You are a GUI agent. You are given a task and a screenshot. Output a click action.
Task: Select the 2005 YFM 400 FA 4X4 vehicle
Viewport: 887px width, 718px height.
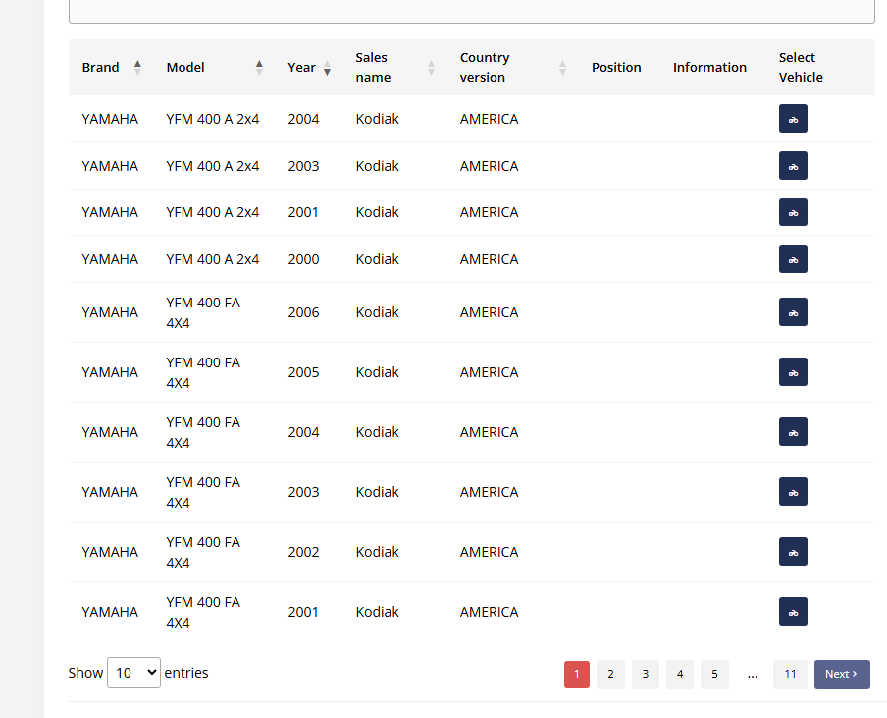(x=793, y=372)
